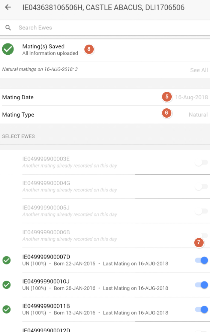Turn off toggle for ewe IE049999900010J
210x332 pixels.
tap(201, 285)
